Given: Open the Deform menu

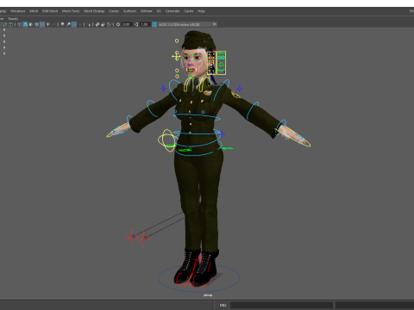Looking at the screenshot, I should click(x=146, y=11).
